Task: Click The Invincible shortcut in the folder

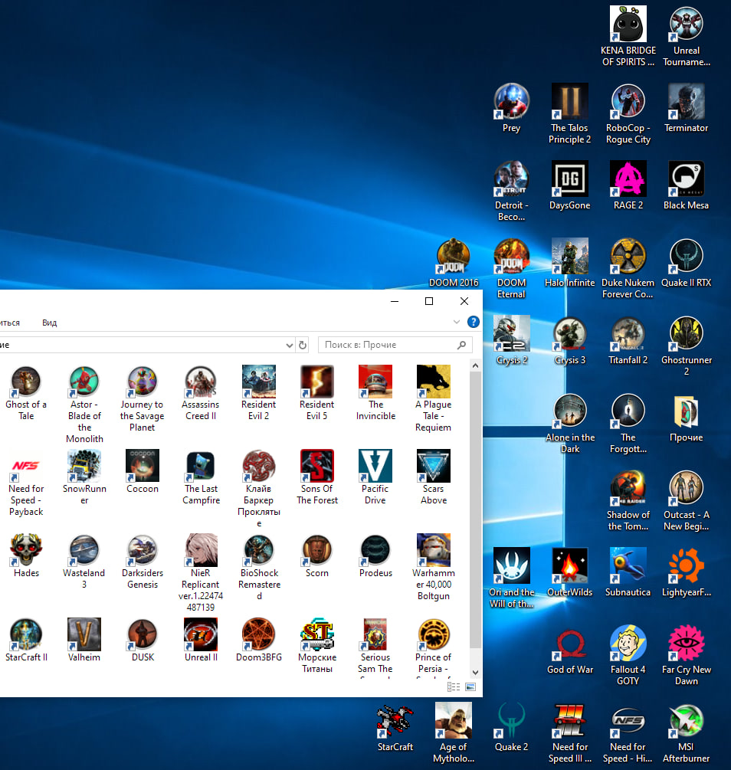Action: [x=375, y=382]
